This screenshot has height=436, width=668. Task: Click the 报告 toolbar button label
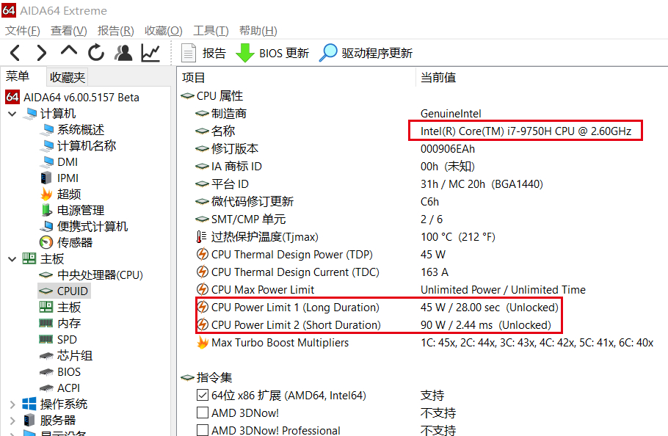pyautogui.click(x=214, y=54)
